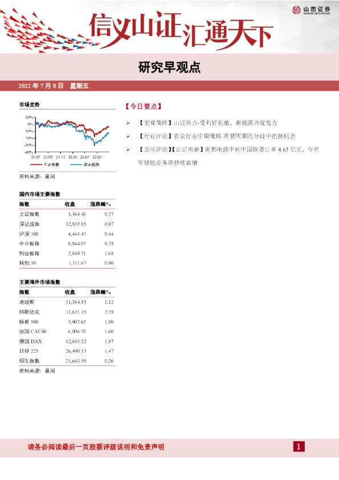Click the 今日要点 section heading
The height and width of the screenshot is (480, 339).
click(143, 107)
